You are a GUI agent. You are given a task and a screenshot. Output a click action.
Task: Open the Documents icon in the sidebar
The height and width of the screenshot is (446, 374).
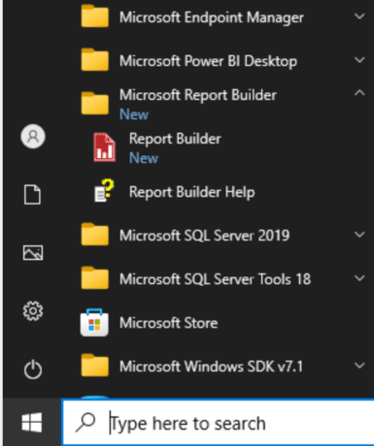[33, 195]
